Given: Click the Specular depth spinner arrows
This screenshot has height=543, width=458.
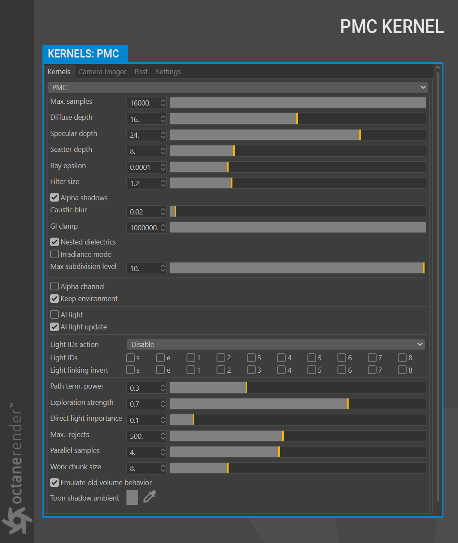Looking at the screenshot, I should [x=163, y=135].
